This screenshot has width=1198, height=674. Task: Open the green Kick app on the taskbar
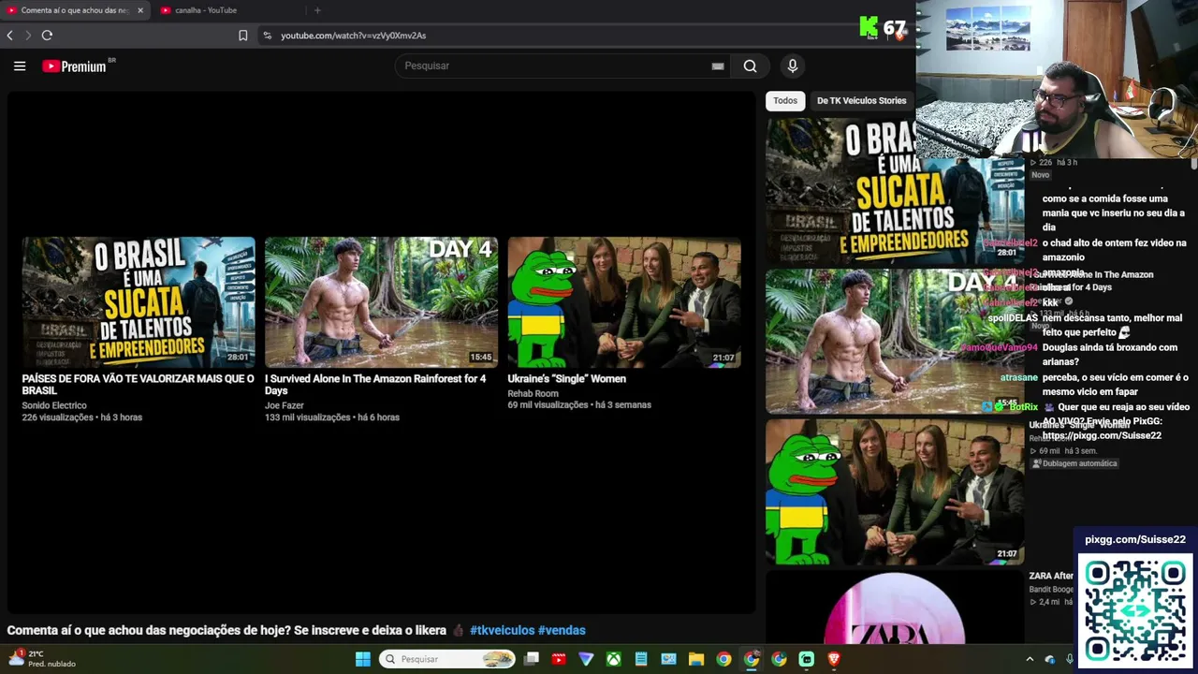coord(807,659)
